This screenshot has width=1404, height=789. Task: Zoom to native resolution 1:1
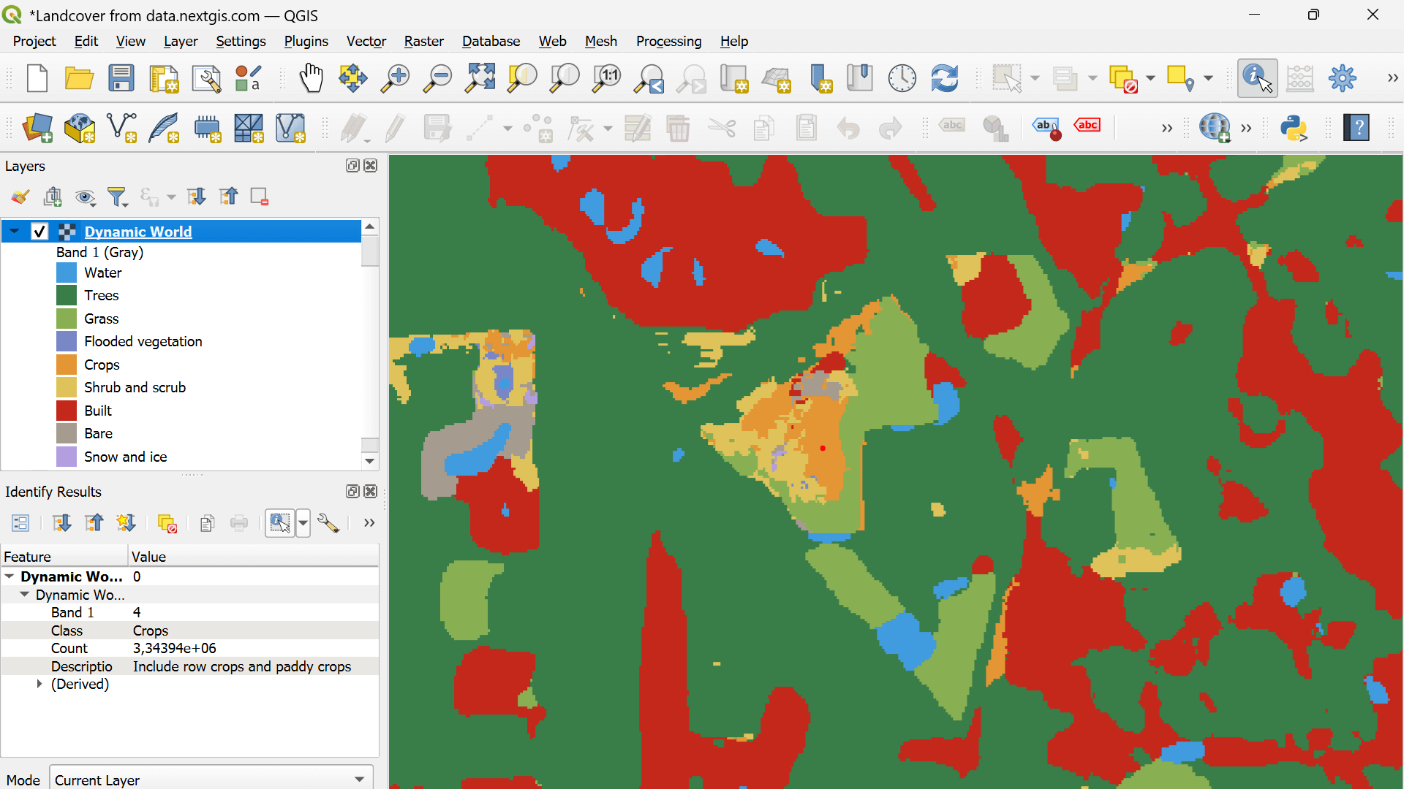pos(607,78)
